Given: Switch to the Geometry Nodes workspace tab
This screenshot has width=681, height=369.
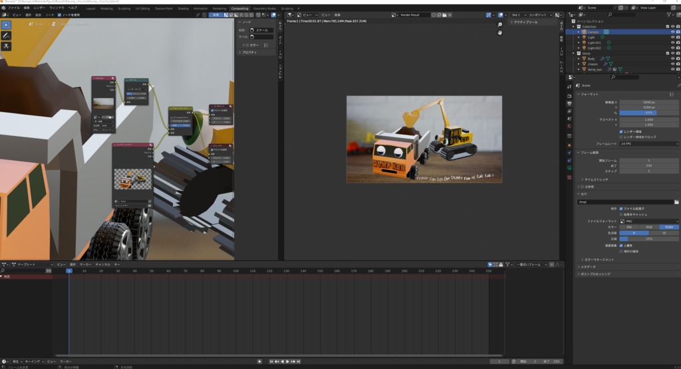Looking at the screenshot, I should [264, 9].
